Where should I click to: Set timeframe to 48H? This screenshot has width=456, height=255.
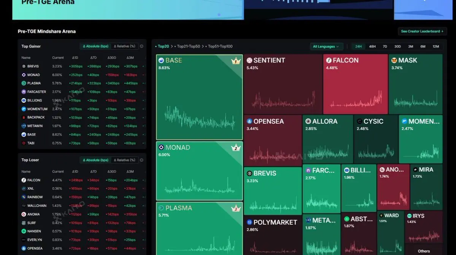click(x=372, y=46)
